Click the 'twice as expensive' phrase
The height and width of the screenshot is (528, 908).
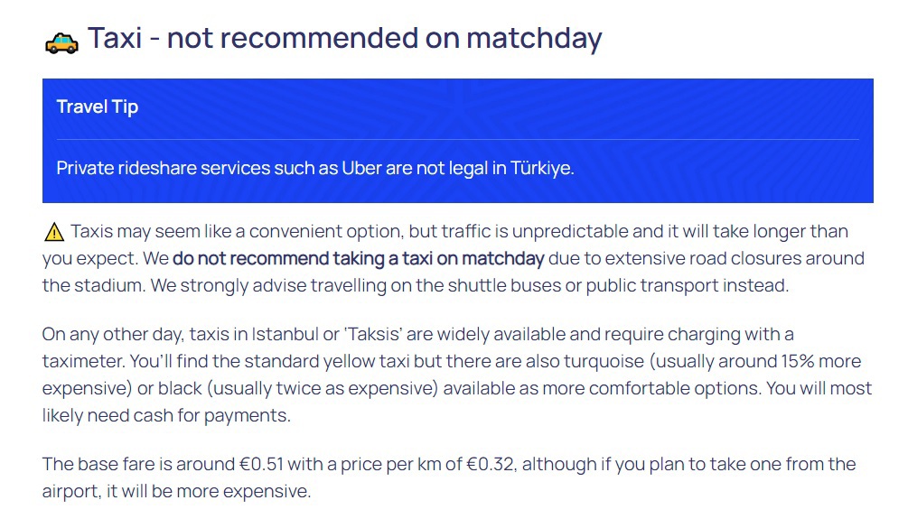[295, 389]
